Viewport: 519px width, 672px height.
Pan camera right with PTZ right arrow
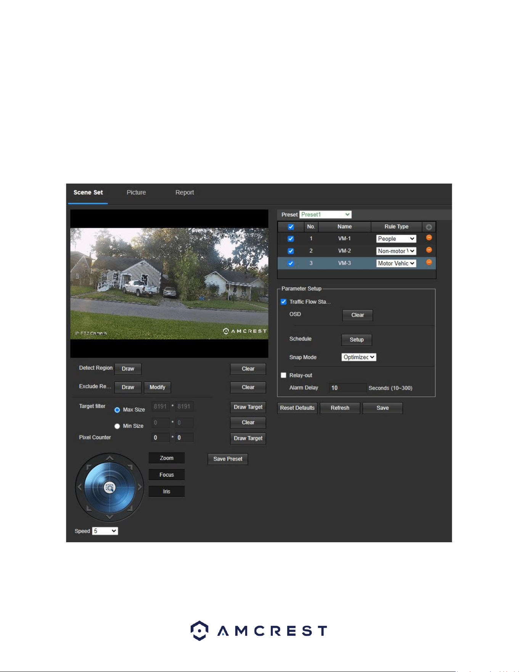coord(140,487)
